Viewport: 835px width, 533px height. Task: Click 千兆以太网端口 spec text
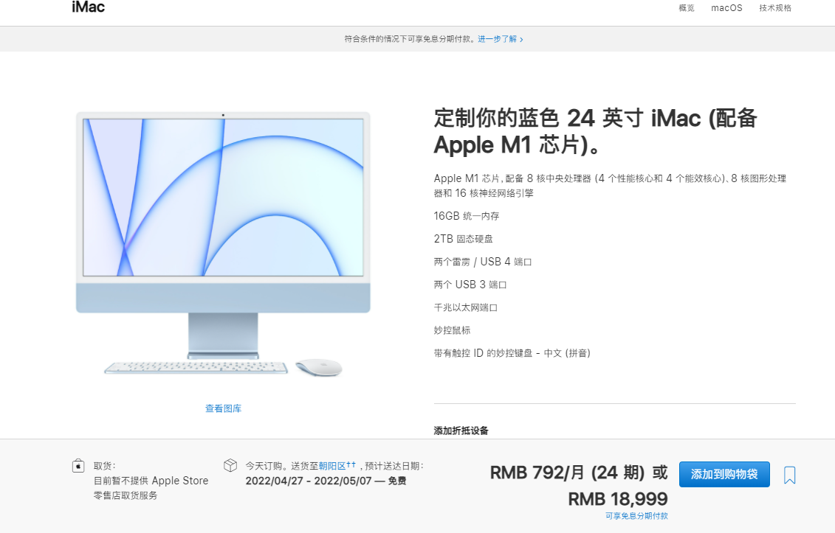pyautogui.click(x=465, y=307)
